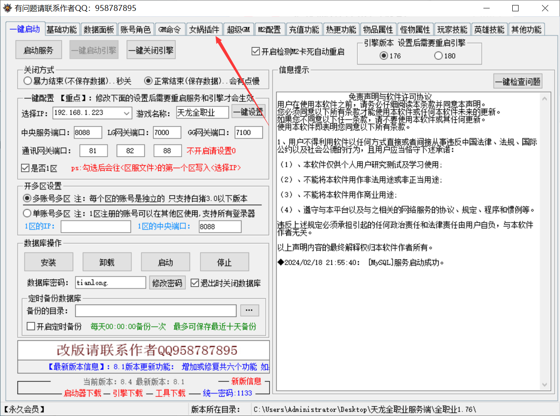Click the gateway port field showing 82

click(131, 151)
